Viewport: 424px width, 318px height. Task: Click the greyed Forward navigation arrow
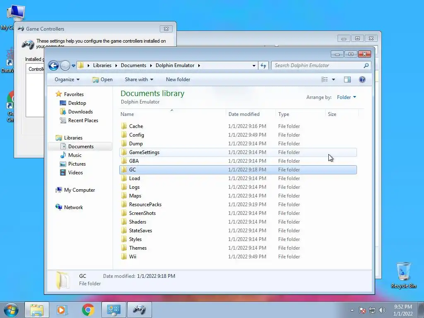click(65, 65)
